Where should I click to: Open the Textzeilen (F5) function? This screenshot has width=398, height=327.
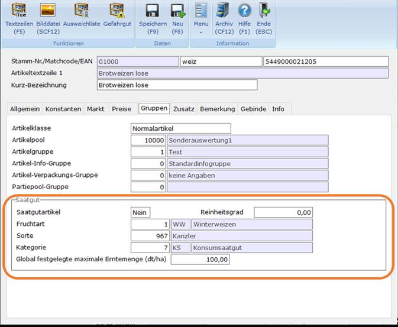pos(19,19)
